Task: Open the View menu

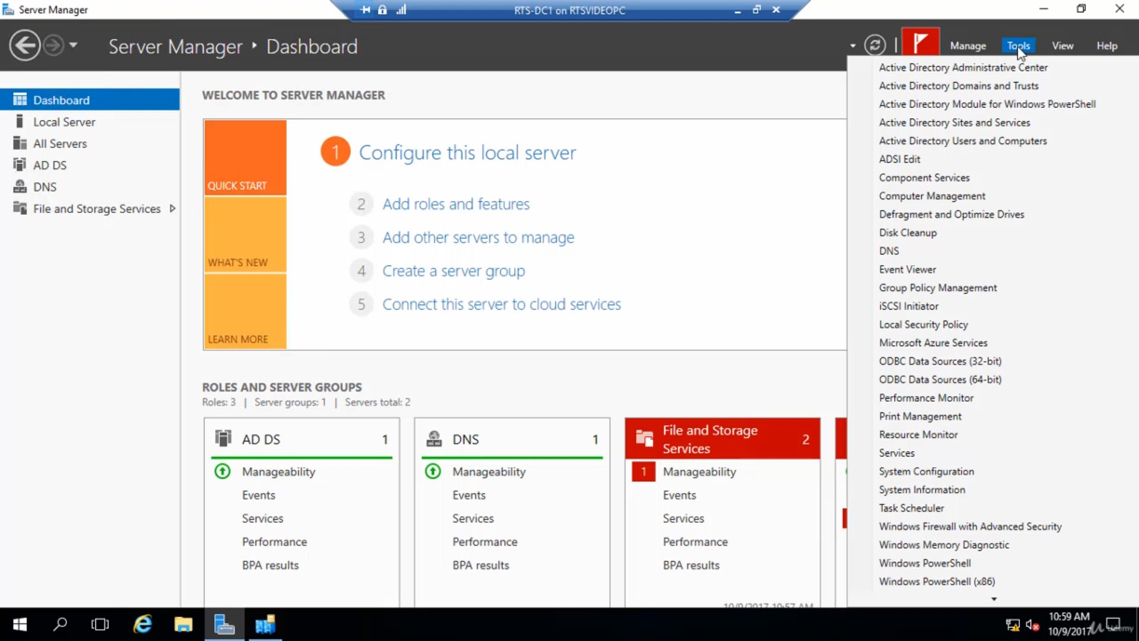Action: (1062, 46)
